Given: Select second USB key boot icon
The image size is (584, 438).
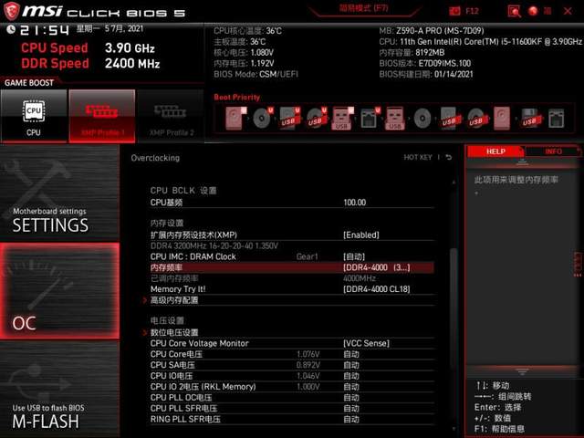Looking at the screenshot, I should (x=395, y=119).
